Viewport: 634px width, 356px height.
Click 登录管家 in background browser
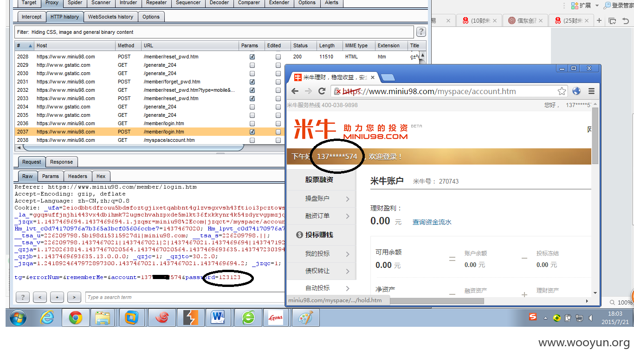[618, 6]
